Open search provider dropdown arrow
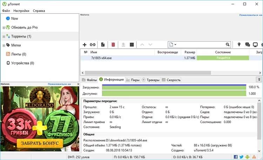This screenshot has height=160, width=263. (x=175, y=44)
